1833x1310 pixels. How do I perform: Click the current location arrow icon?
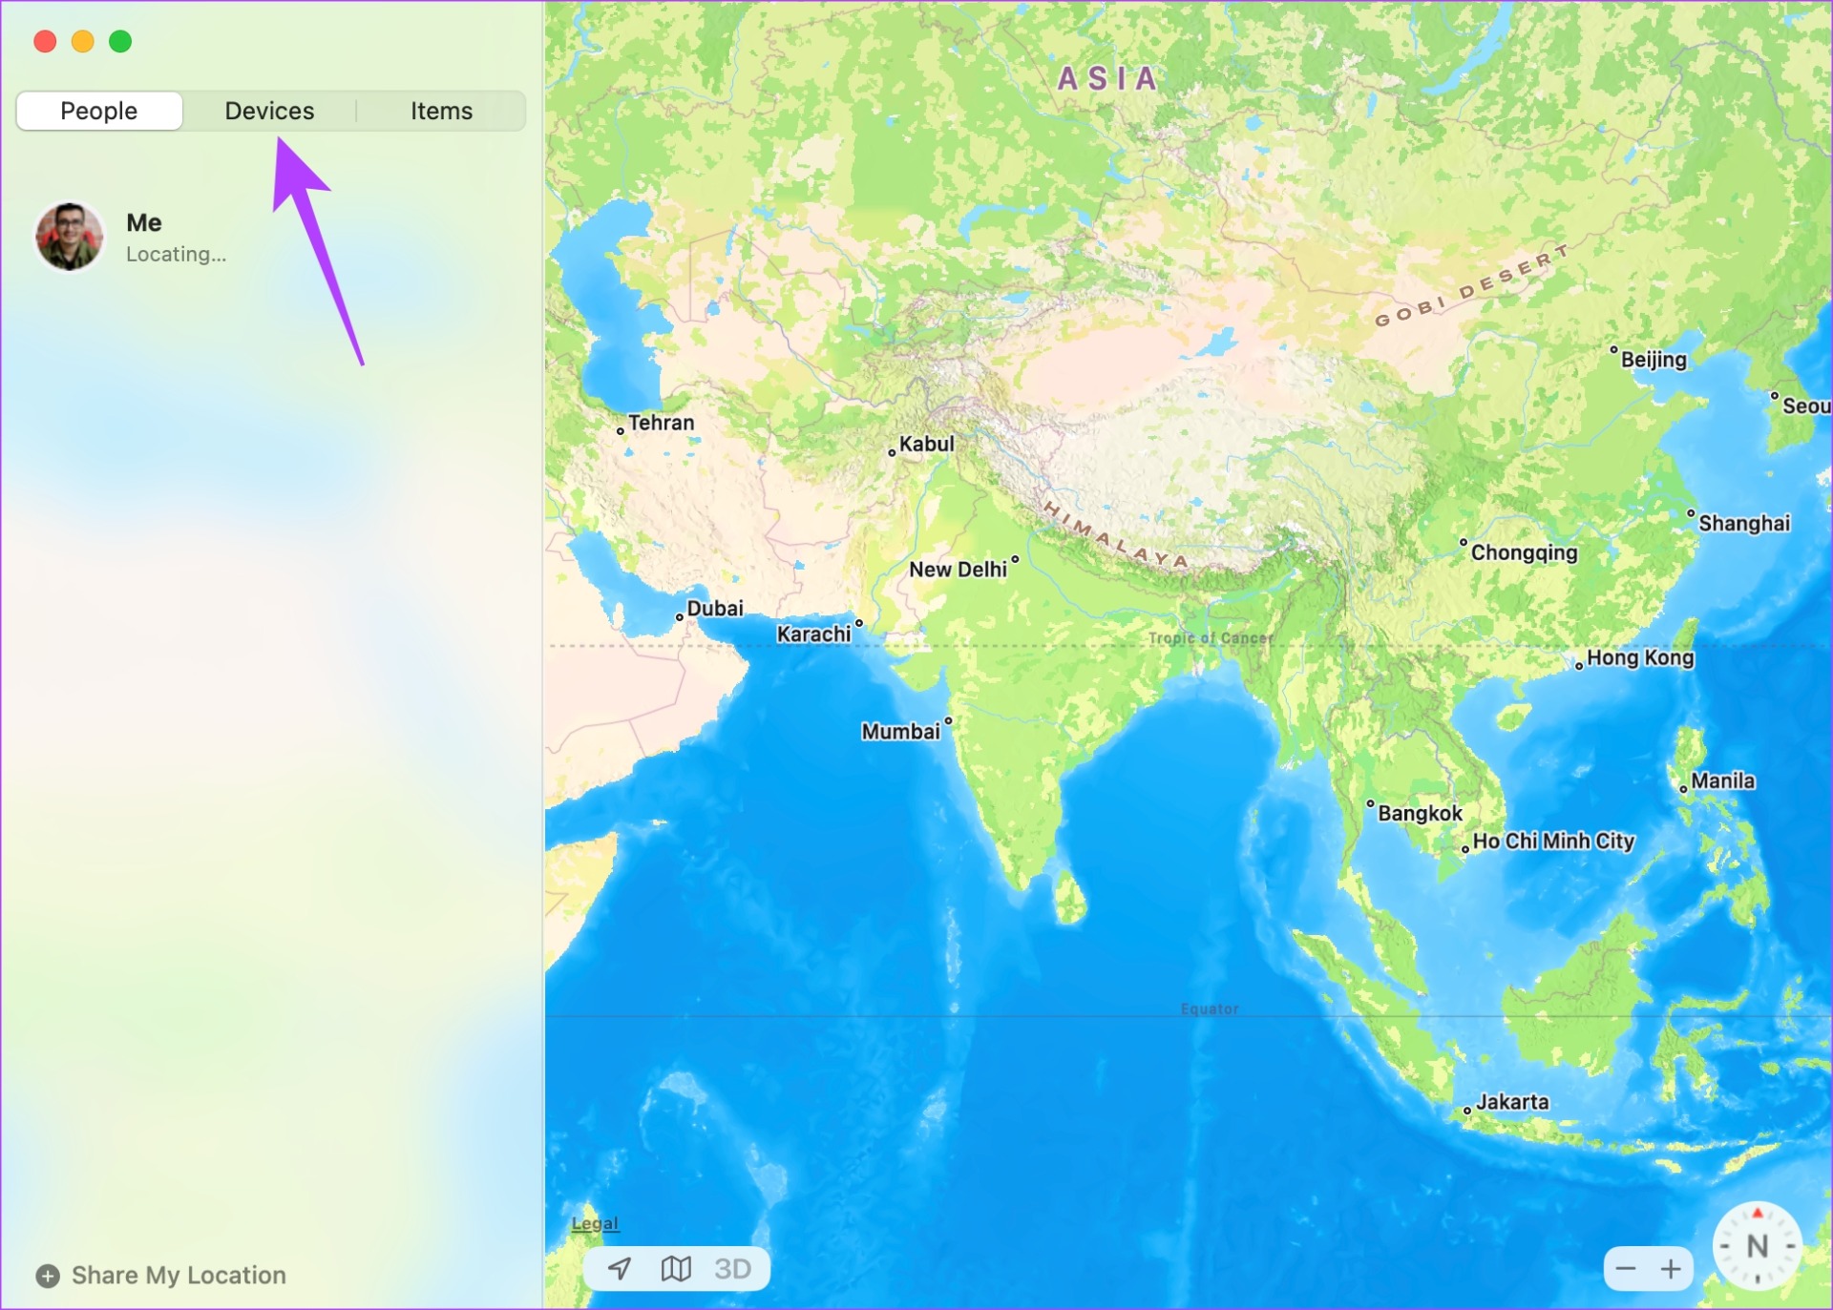620,1268
